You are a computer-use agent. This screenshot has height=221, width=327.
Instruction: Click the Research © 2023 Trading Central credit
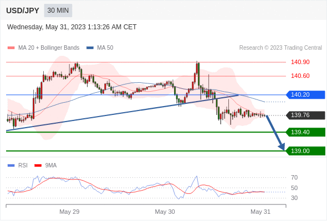[x=280, y=48]
